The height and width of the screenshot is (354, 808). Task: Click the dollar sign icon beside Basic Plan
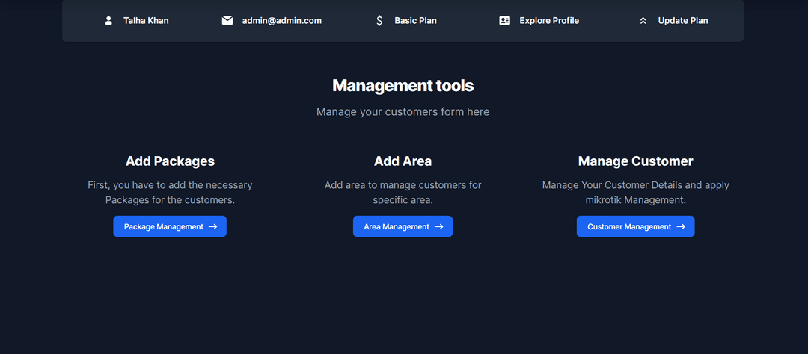[x=379, y=21]
